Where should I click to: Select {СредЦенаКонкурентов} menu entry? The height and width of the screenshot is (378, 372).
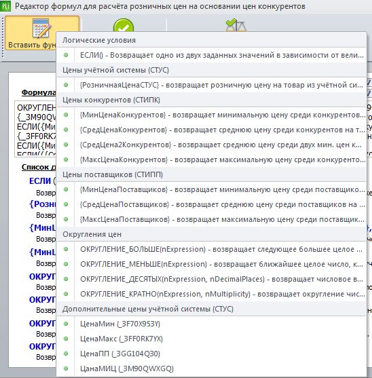pos(211,130)
